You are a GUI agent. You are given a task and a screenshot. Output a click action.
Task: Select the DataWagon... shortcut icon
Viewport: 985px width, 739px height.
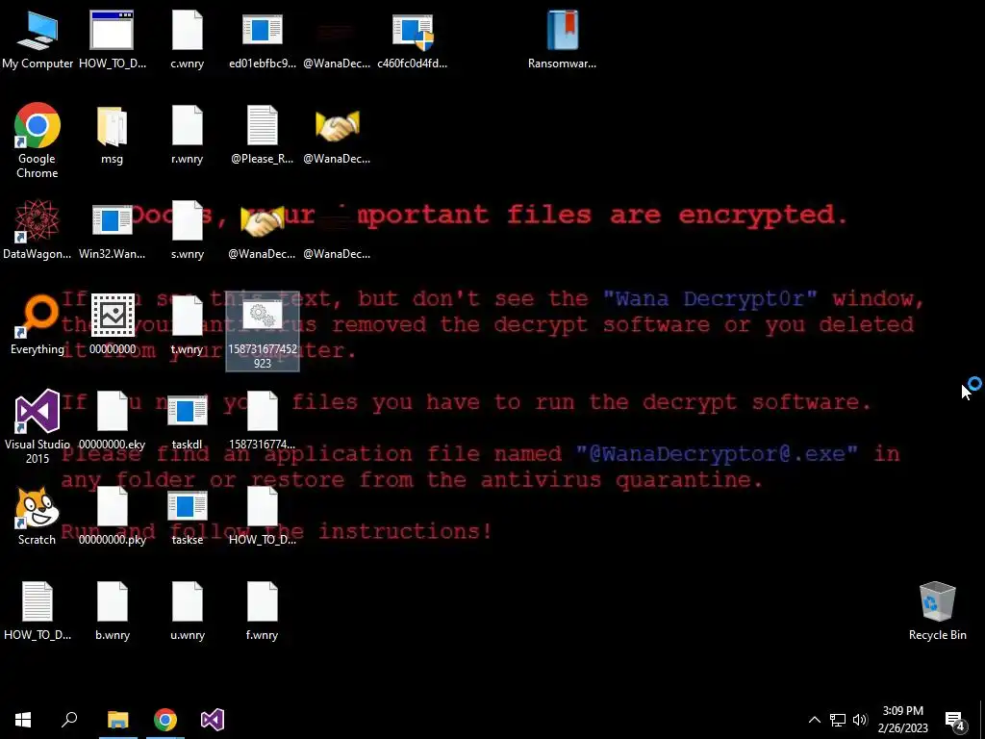point(38,231)
